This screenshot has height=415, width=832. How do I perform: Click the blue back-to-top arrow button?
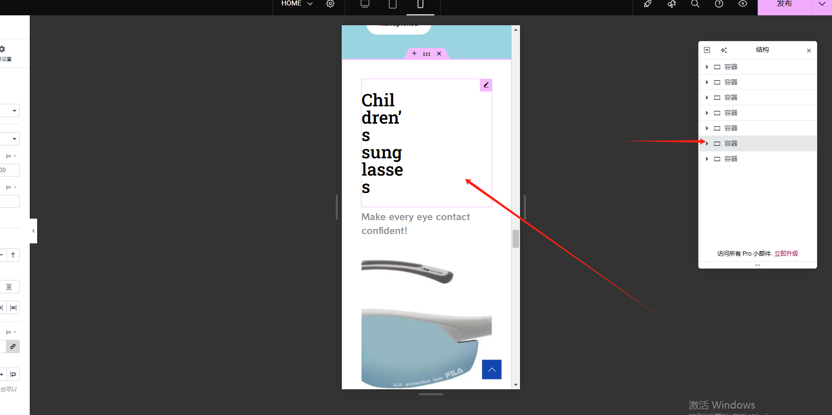(492, 369)
